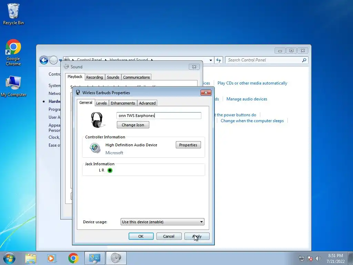
Task: Click the volume speaker tray icon
Action: [x=318, y=258]
